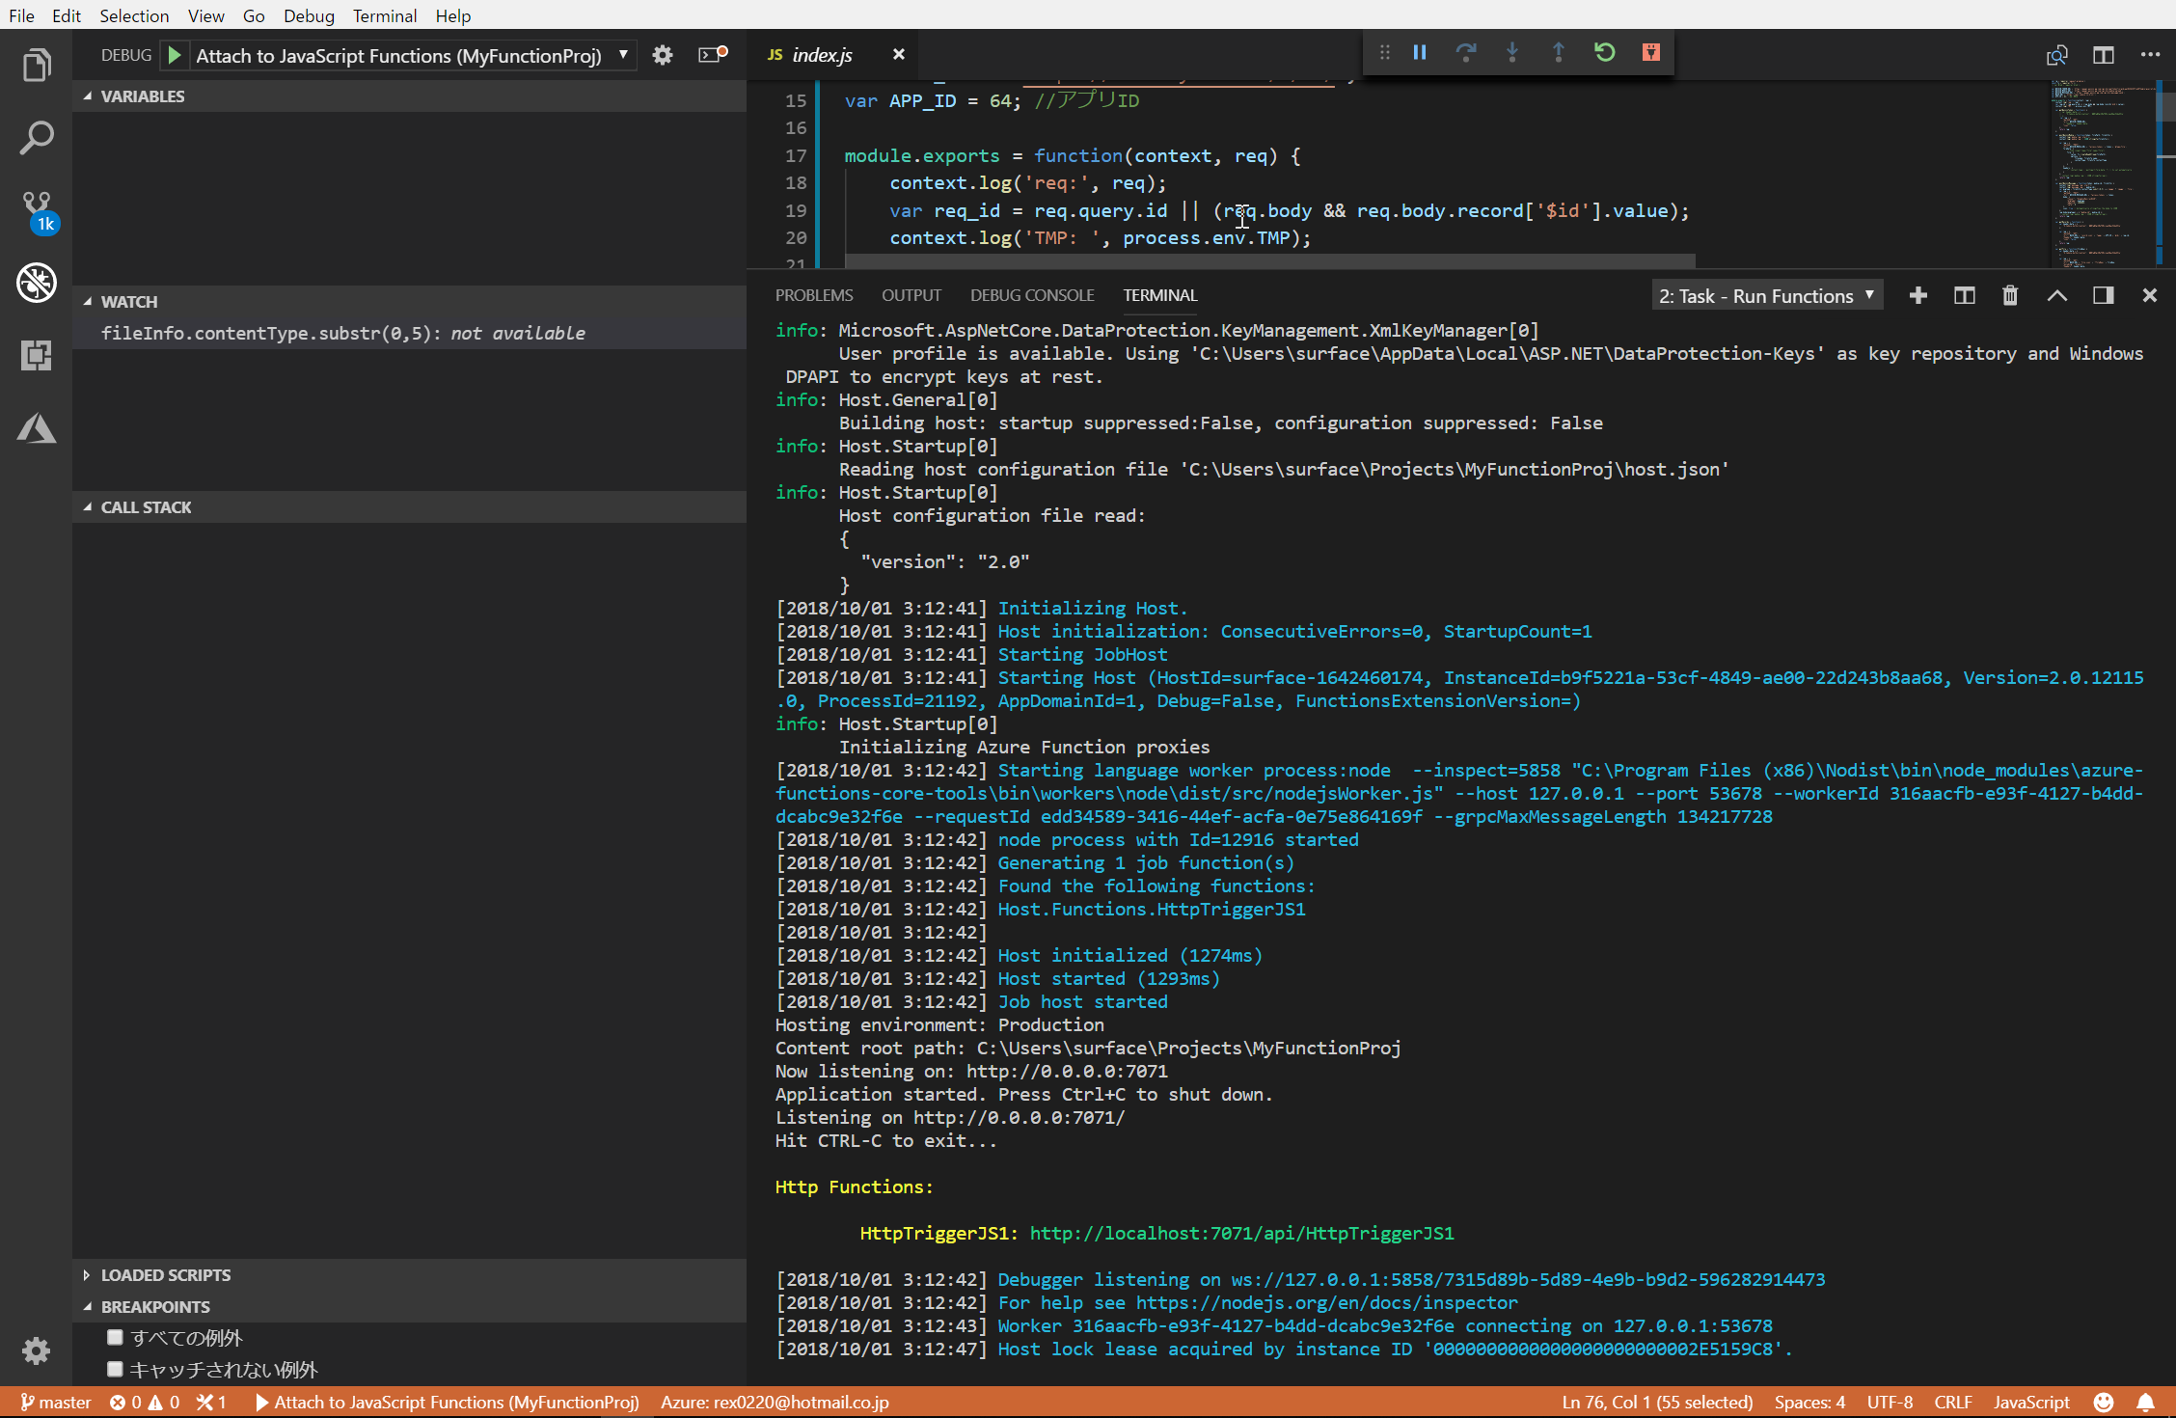Click the master branch indicator in the status bar

point(55,1402)
